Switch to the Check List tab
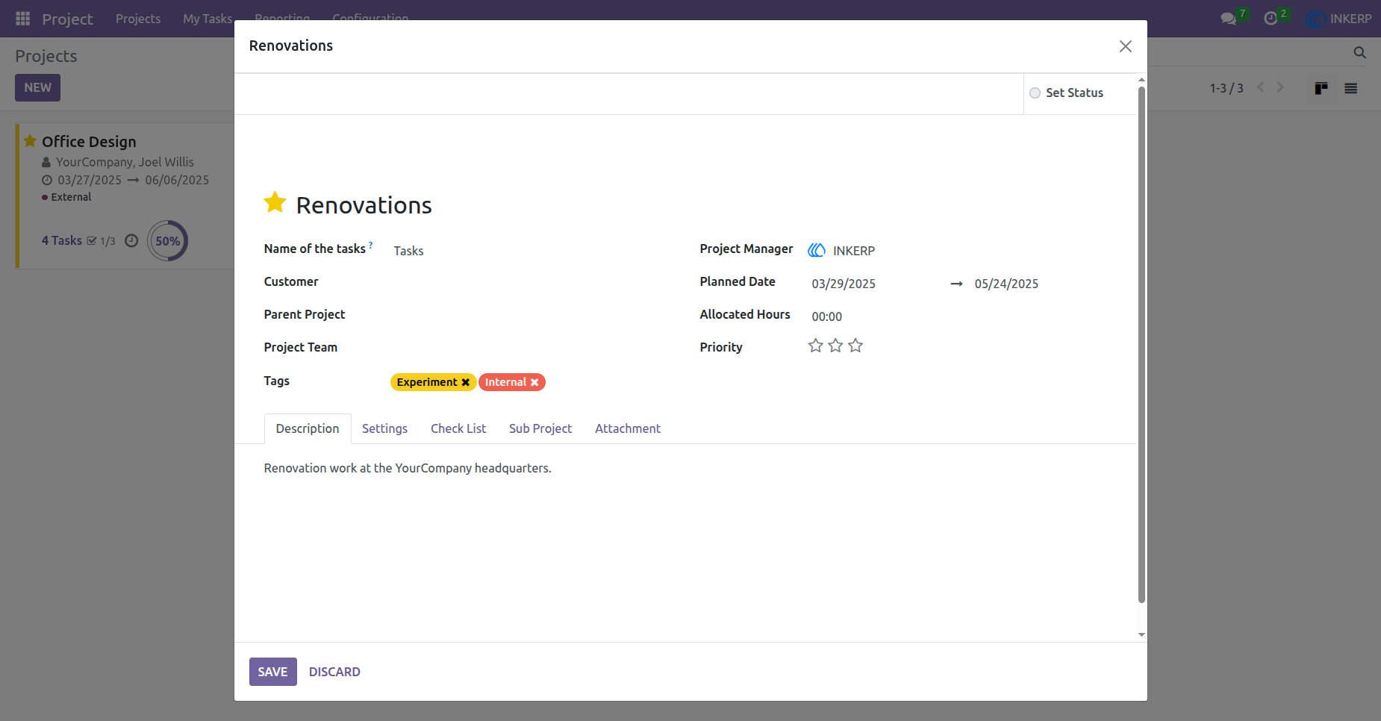Image resolution: width=1381 pixels, height=721 pixels. tap(458, 428)
